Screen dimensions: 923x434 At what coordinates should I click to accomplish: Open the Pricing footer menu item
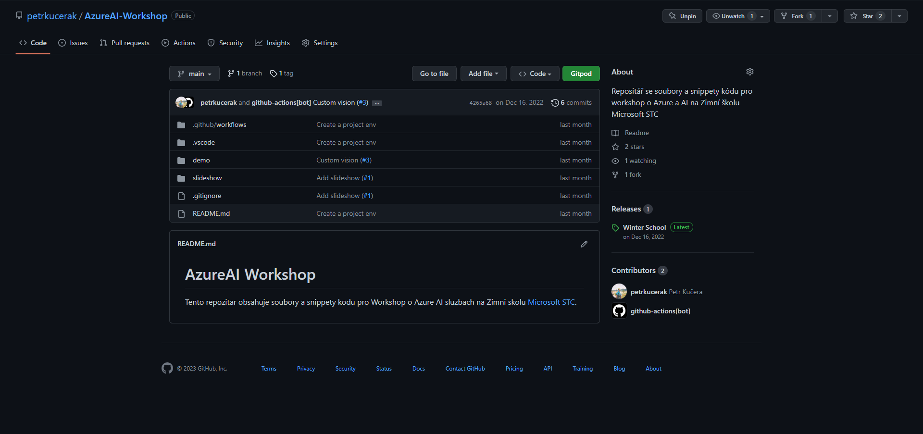point(514,368)
